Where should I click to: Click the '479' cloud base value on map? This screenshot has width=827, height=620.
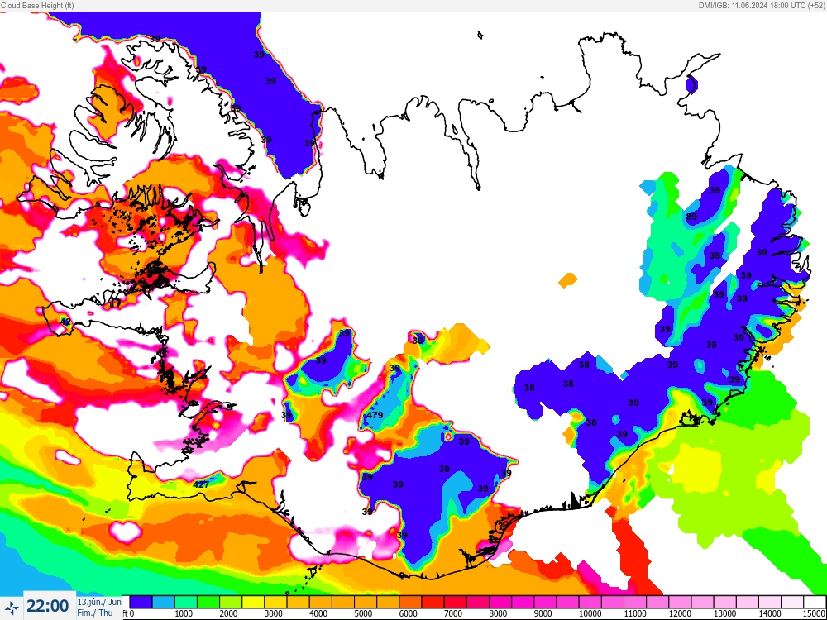click(x=375, y=415)
